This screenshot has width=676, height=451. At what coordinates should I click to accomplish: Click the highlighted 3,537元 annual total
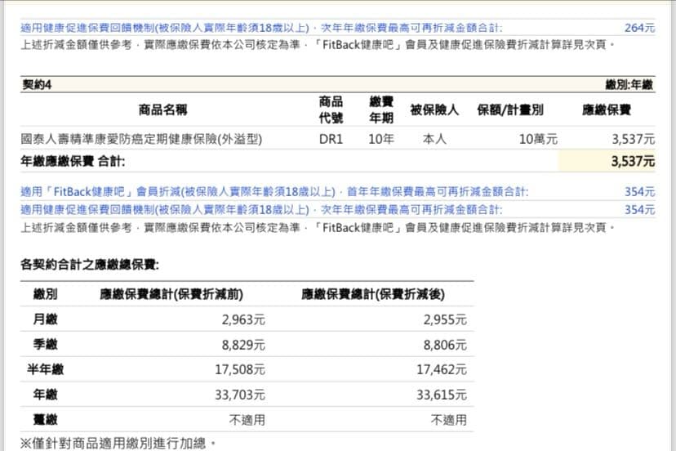coord(633,162)
